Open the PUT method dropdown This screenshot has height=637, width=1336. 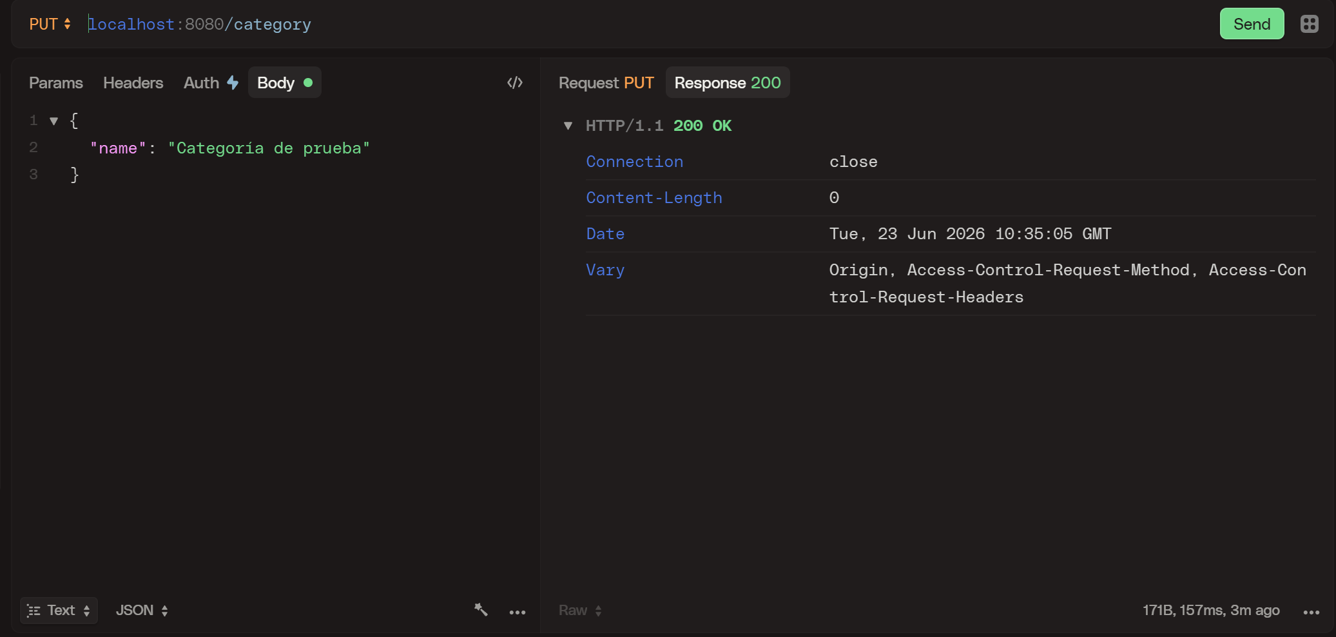(x=50, y=24)
